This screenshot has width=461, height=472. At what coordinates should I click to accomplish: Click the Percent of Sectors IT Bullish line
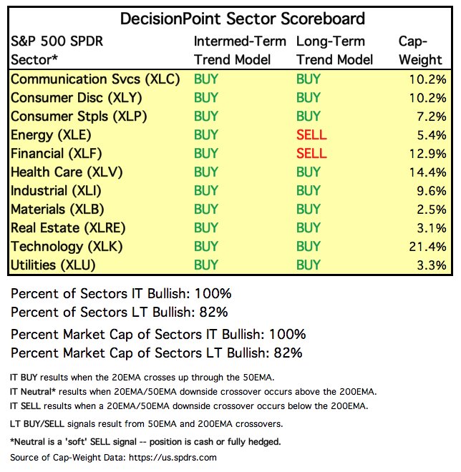(x=121, y=293)
